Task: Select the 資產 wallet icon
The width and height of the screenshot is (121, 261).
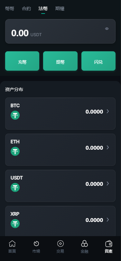Action: tap(109, 244)
